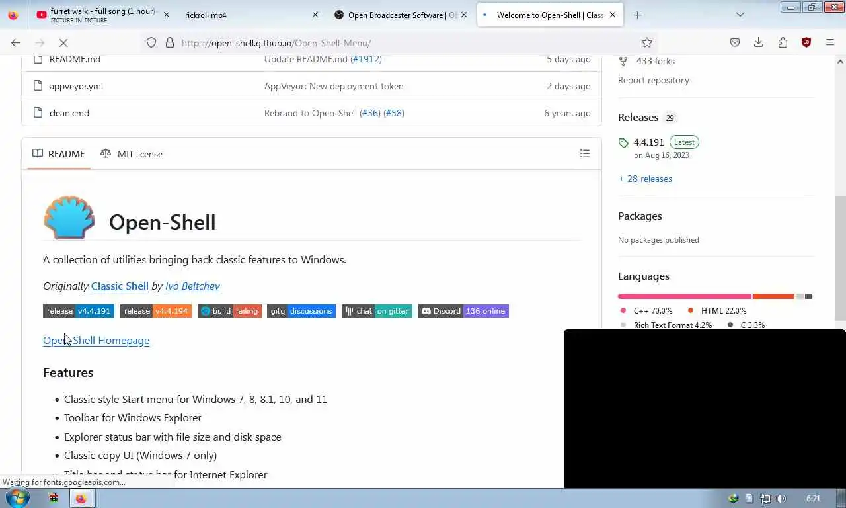Screen dimensions: 846x508
Task: Click the 4.4.191 release tag
Action: click(648, 142)
